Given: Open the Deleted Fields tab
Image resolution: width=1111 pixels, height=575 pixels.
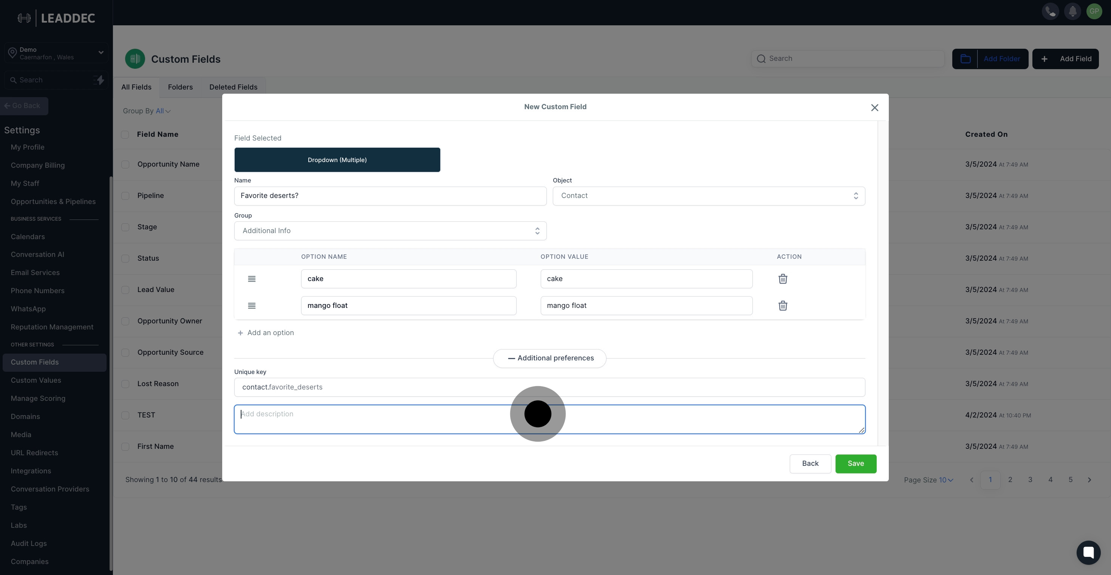Looking at the screenshot, I should pos(233,87).
